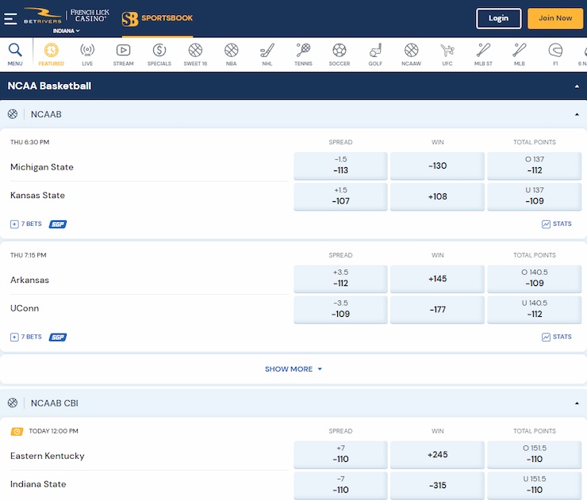587x500 pixels.
Task: Expand the Show More games link
Action: [293, 369]
